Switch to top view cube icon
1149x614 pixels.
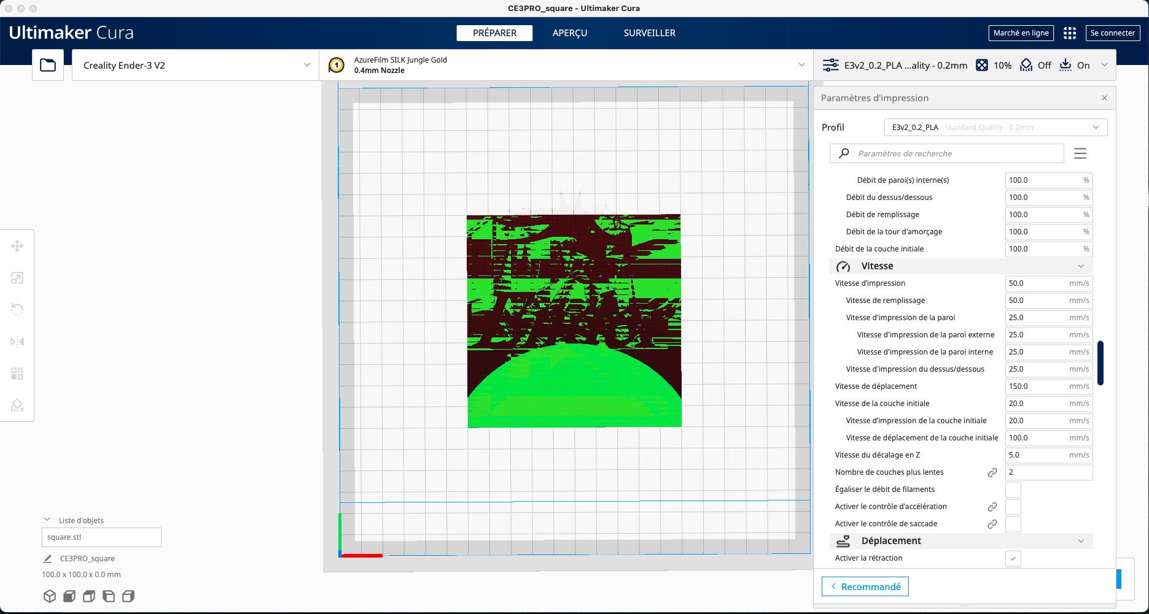pos(89,596)
